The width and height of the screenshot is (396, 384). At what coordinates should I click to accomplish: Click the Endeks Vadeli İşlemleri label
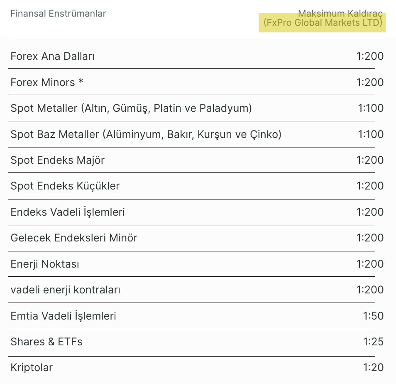tap(68, 212)
